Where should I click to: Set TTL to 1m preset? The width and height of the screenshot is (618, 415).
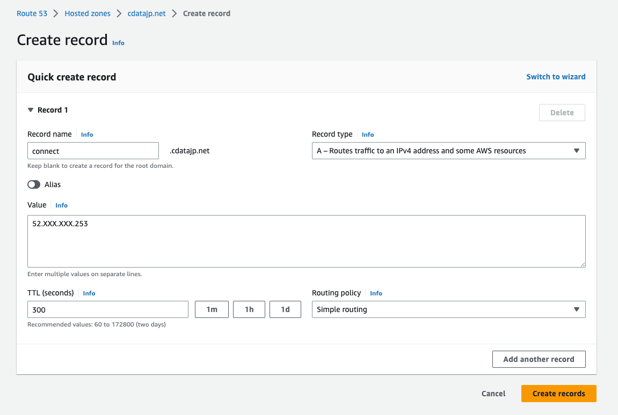click(x=212, y=309)
